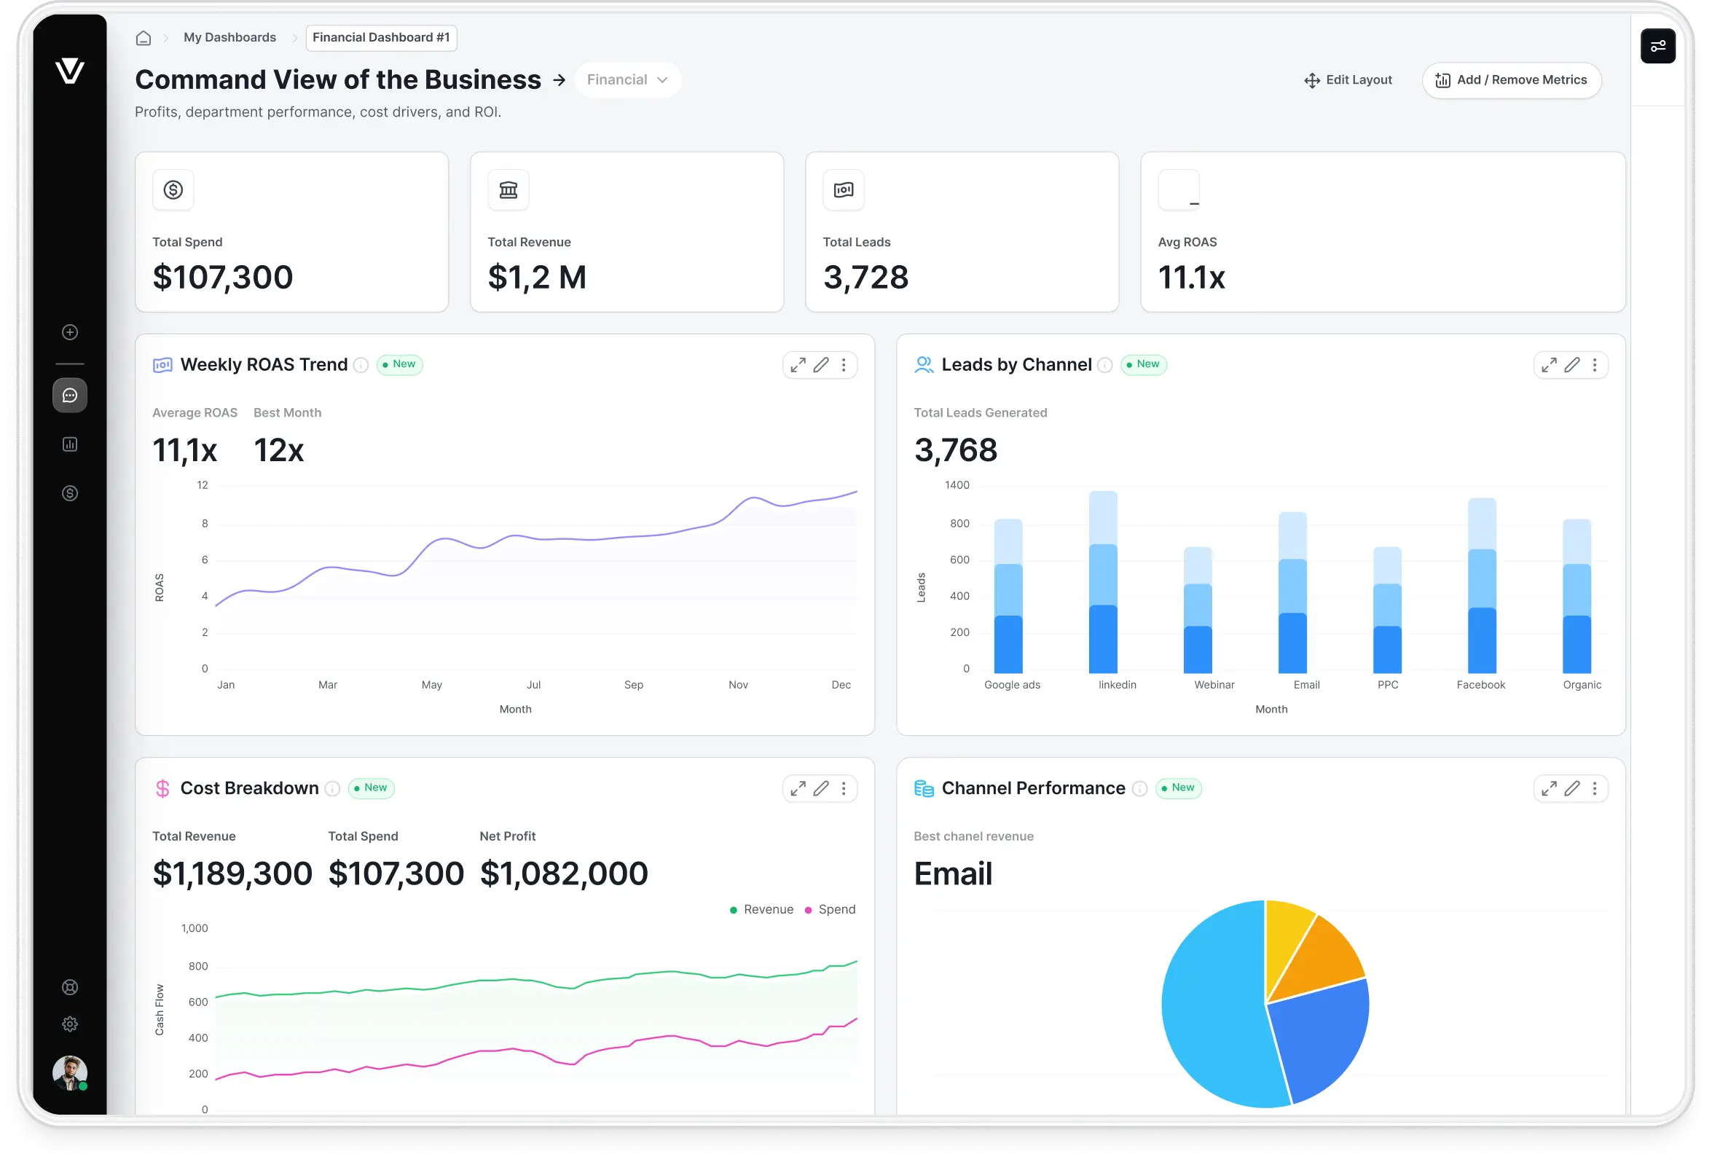Open the help icon near the bottom sidebar
Screen dimensions: 1712x1162
click(70, 987)
